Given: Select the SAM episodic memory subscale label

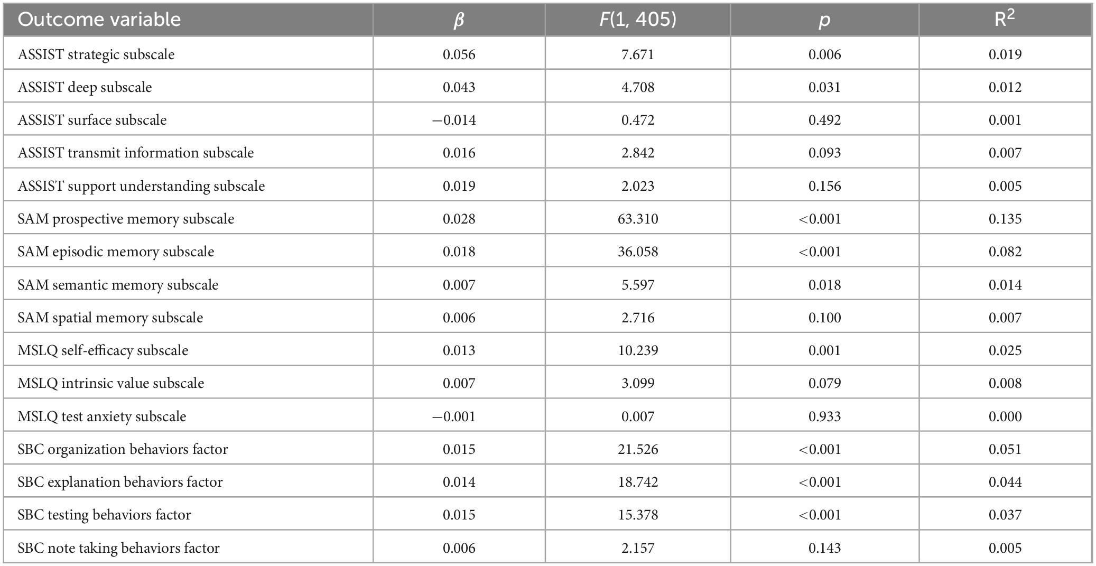Looking at the screenshot, I should (x=116, y=252).
